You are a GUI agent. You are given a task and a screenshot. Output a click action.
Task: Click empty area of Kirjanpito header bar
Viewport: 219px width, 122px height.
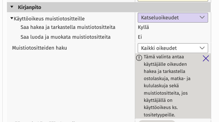(126, 7)
